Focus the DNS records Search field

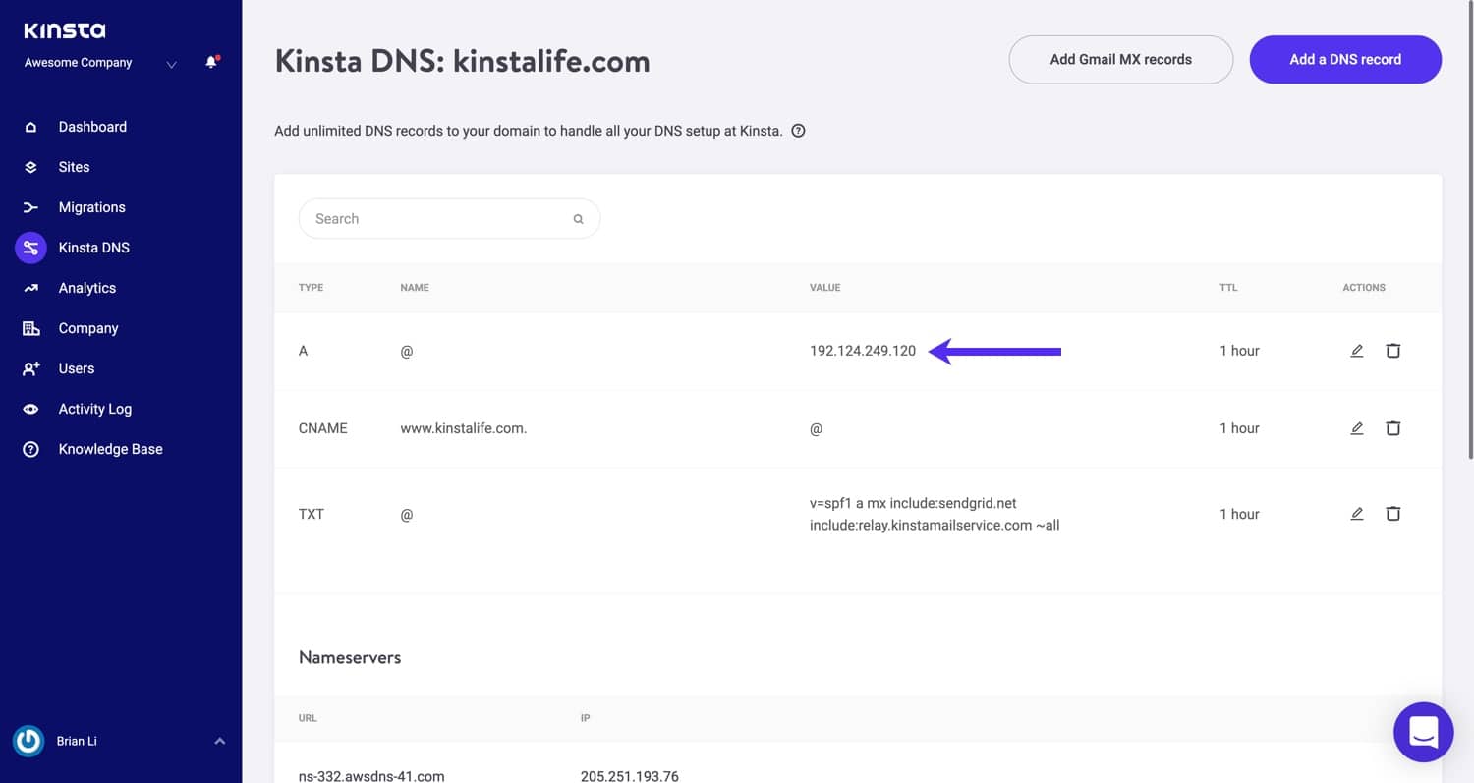point(449,219)
